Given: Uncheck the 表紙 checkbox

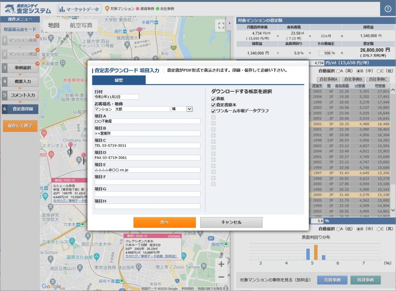Looking at the screenshot, I should point(213,99).
